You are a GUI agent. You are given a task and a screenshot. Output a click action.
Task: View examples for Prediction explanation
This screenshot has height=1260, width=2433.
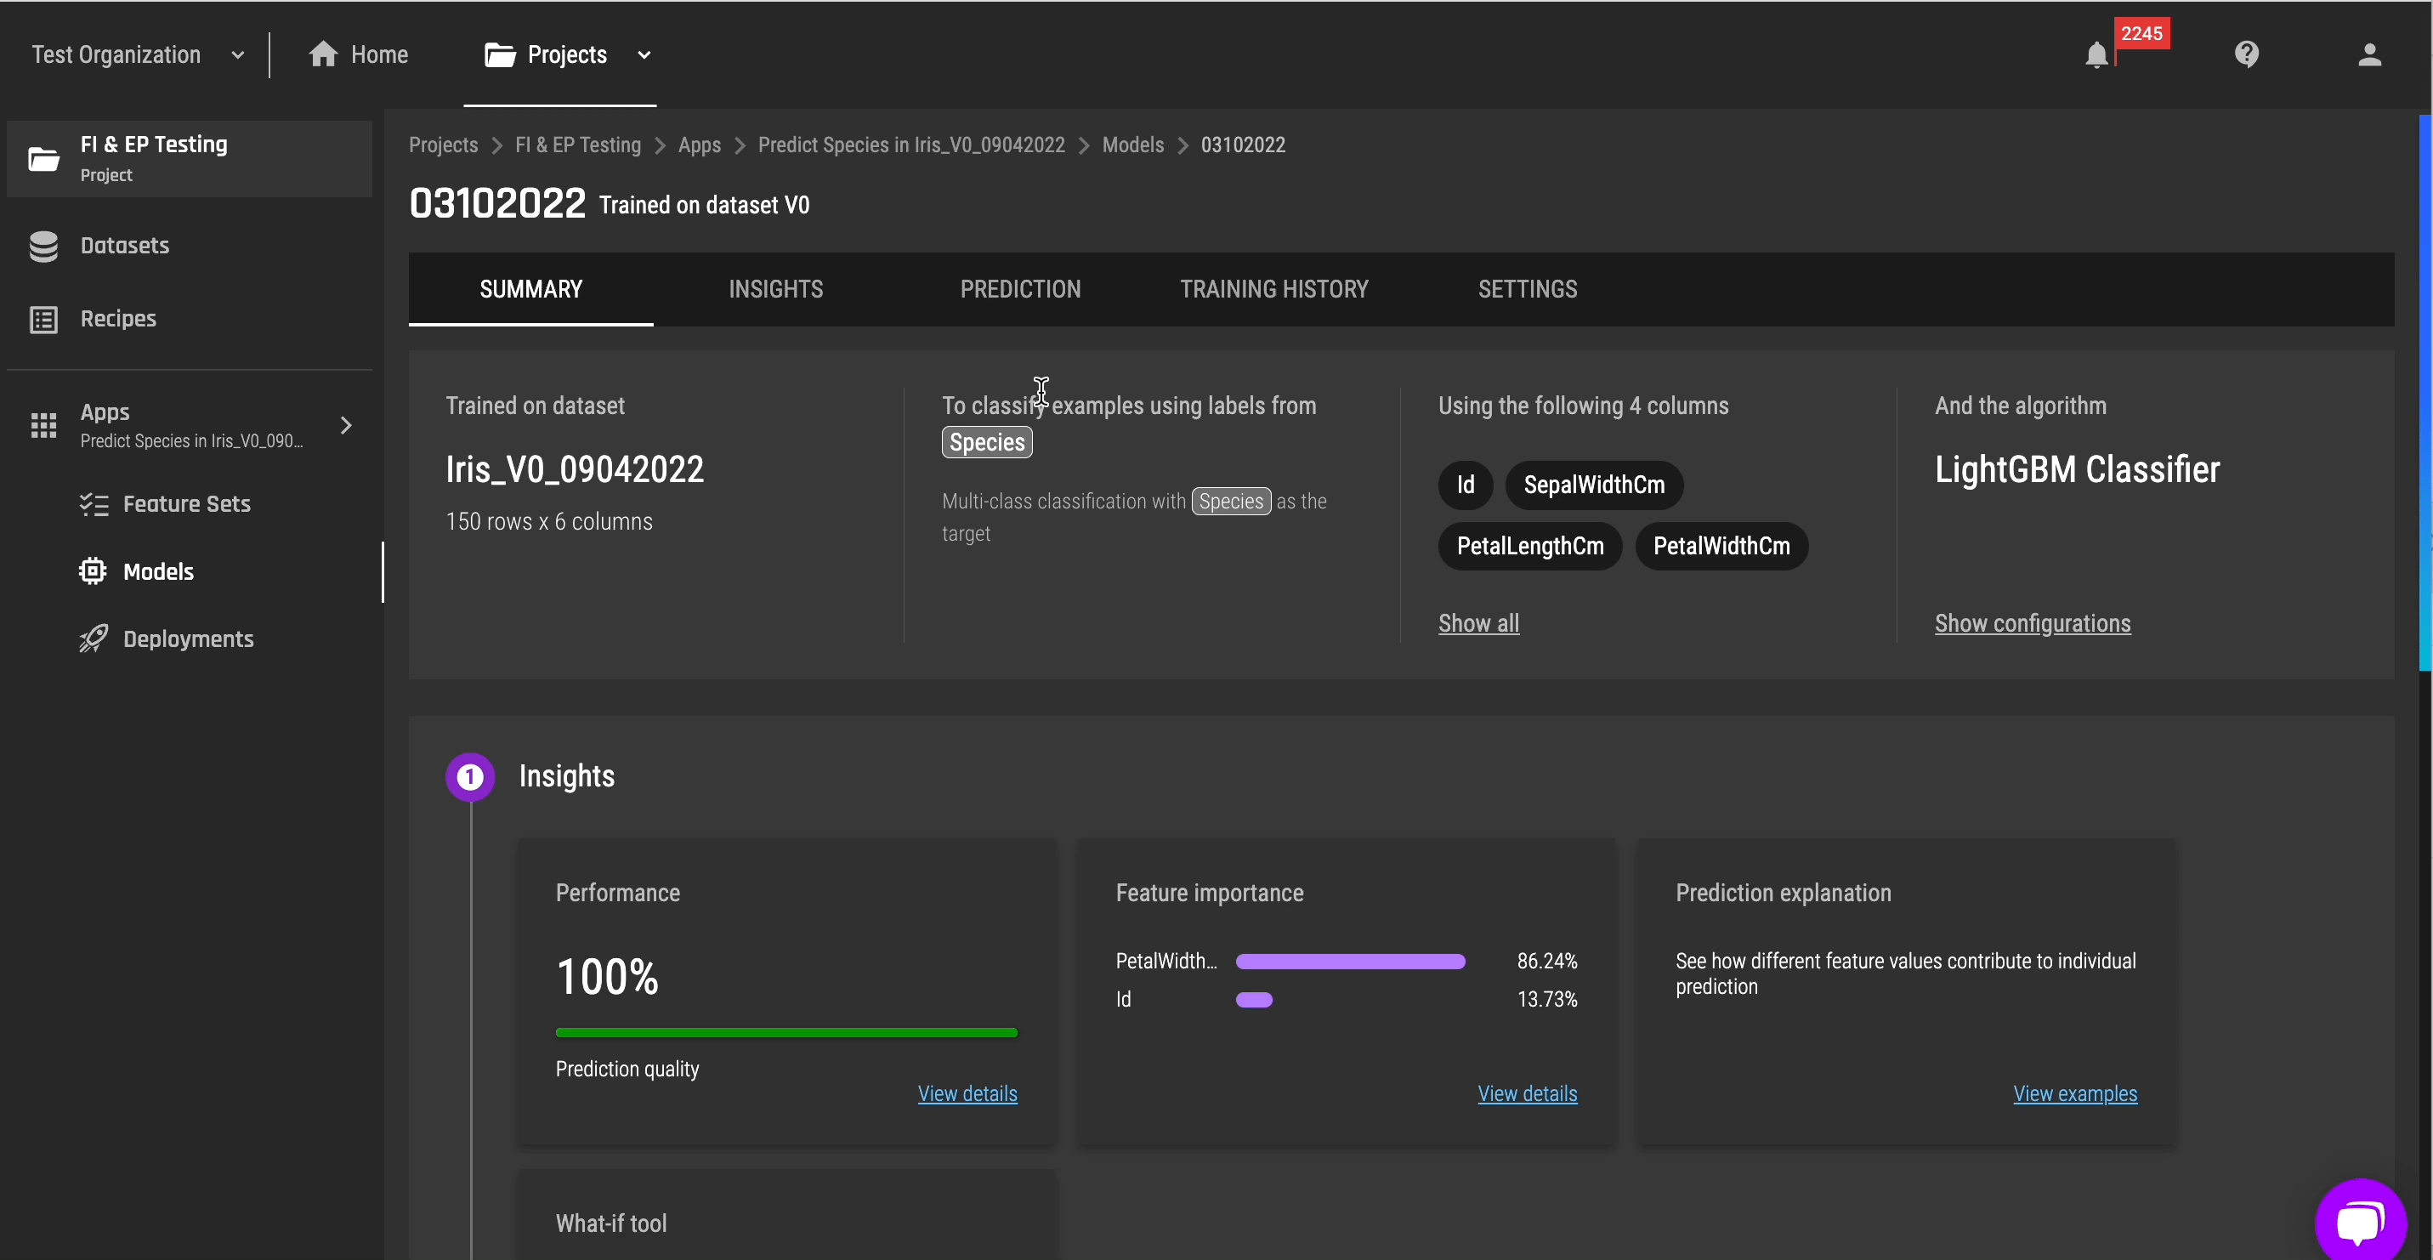(2077, 1093)
